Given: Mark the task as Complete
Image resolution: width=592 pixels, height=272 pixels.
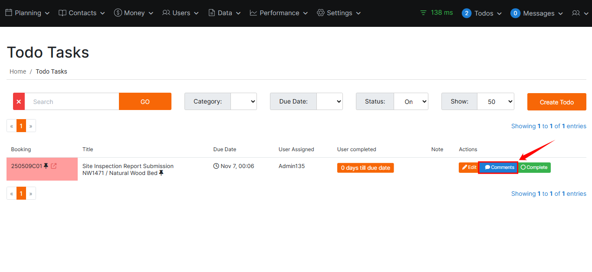Looking at the screenshot, I should pos(534,167).
